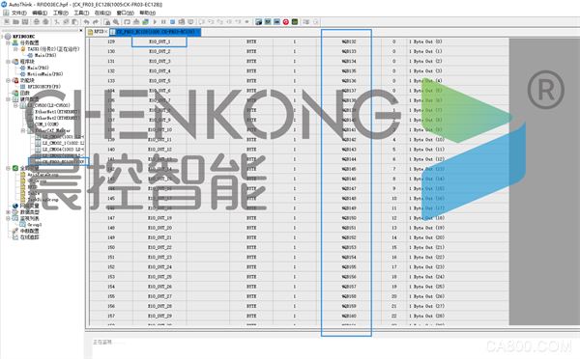The height and width of the screenshot is (359, 580).
Task: Expand the 数据类型 tree node
Action: tap(8, 212)
